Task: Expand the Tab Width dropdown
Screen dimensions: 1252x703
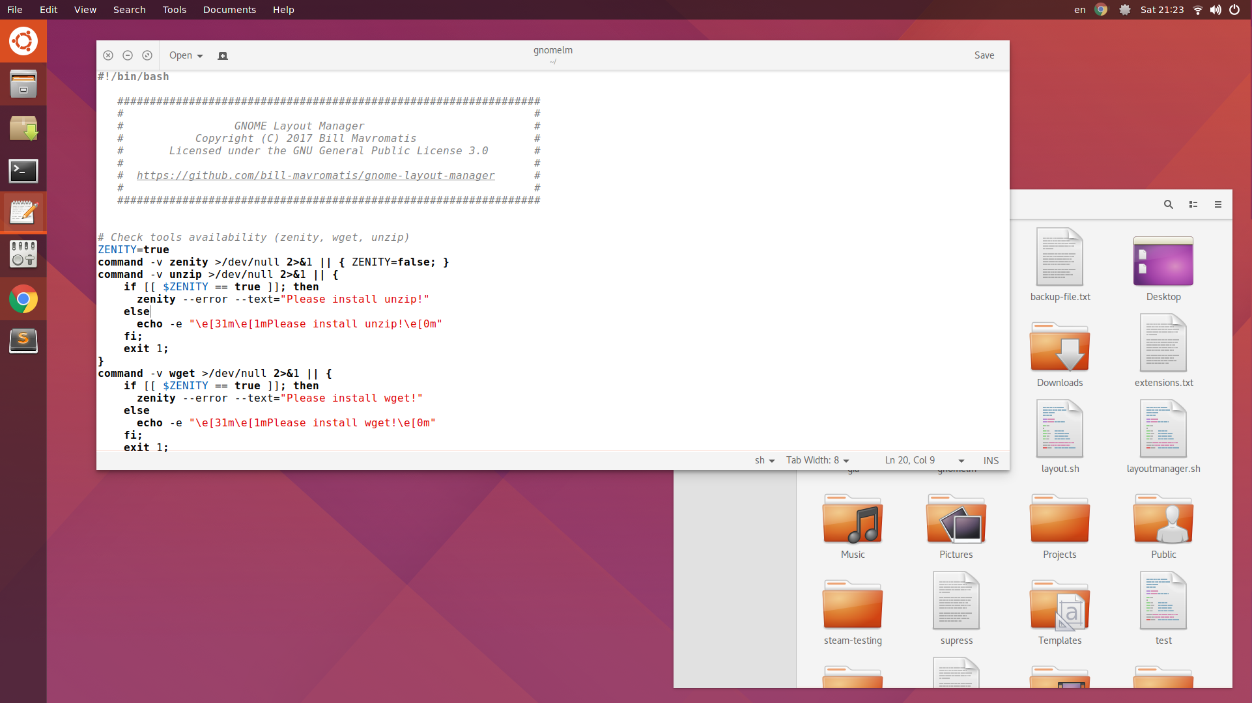Action: coord(817,461)
